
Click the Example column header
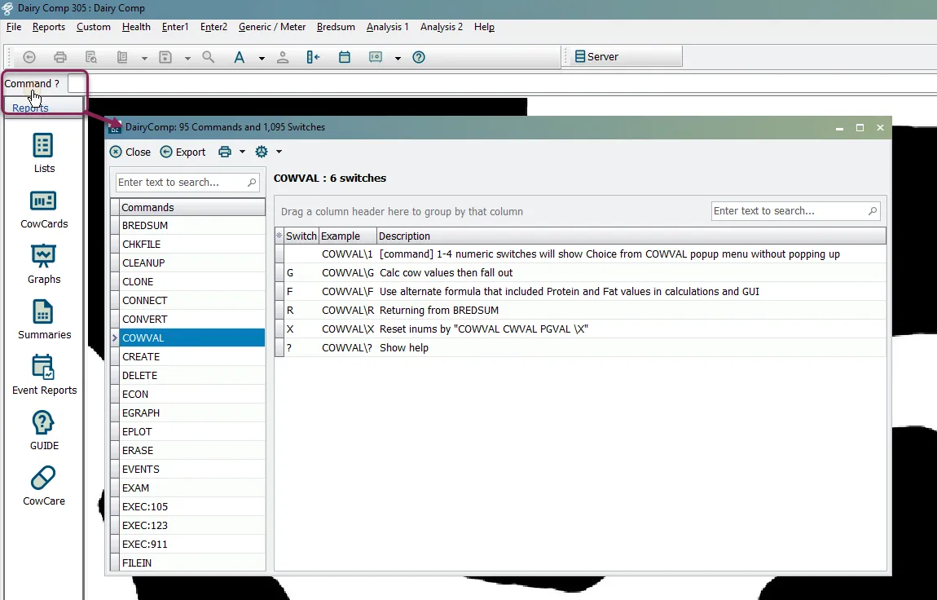click(347, 236)
